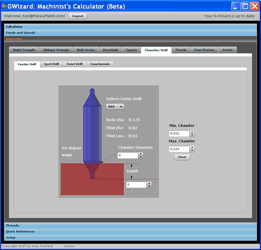This screenshot has height=250, width=261.
Task: Click inside the Chamfer Diameter input field
Action: pyautogui.click(x=128, y=155)
